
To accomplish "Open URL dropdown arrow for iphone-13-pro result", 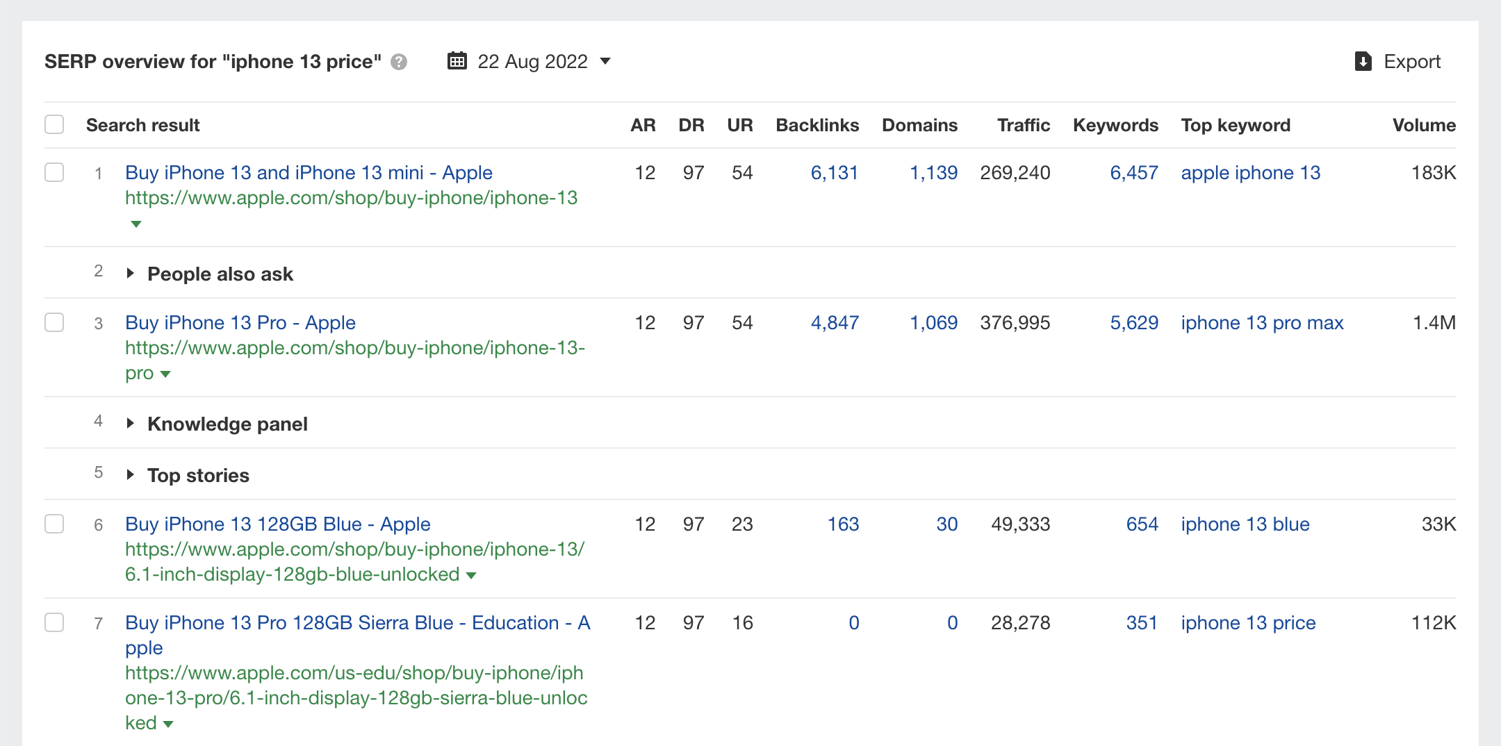I will tap(165, 374).
